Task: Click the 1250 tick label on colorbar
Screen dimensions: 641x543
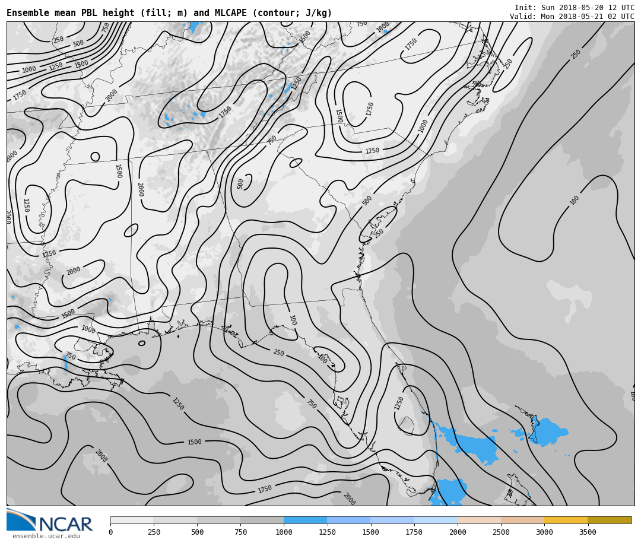Action: pos(327,532)
